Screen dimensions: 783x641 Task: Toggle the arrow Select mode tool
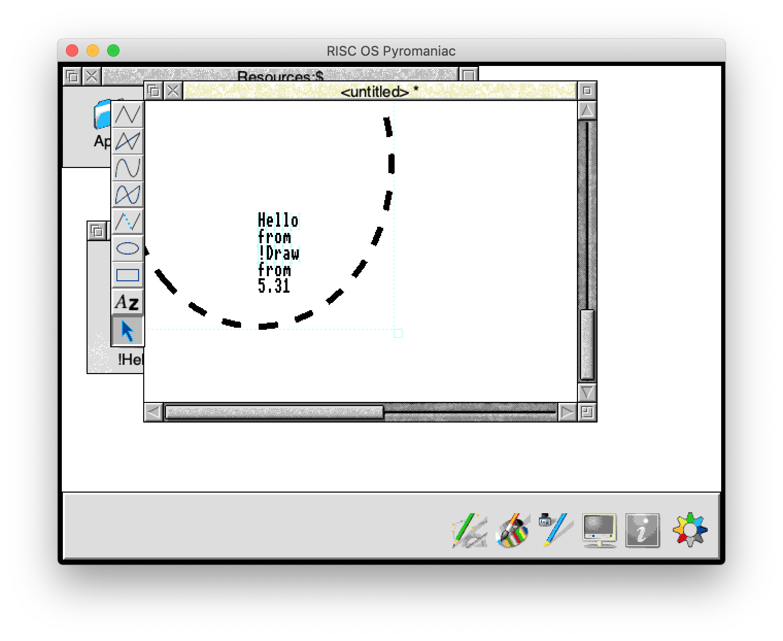click(x=128, y=331)
